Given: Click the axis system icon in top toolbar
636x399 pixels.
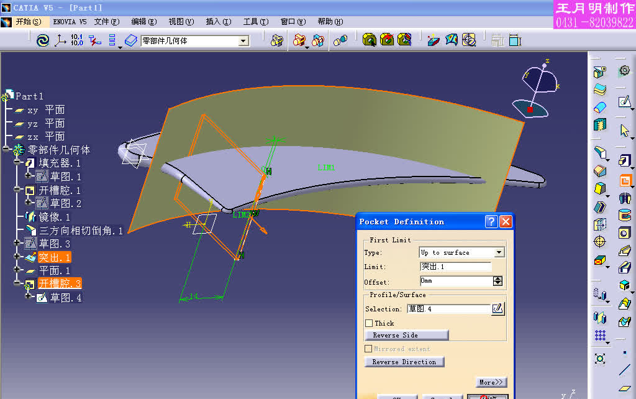Looking at the screenshot, I should coord(60,40).
